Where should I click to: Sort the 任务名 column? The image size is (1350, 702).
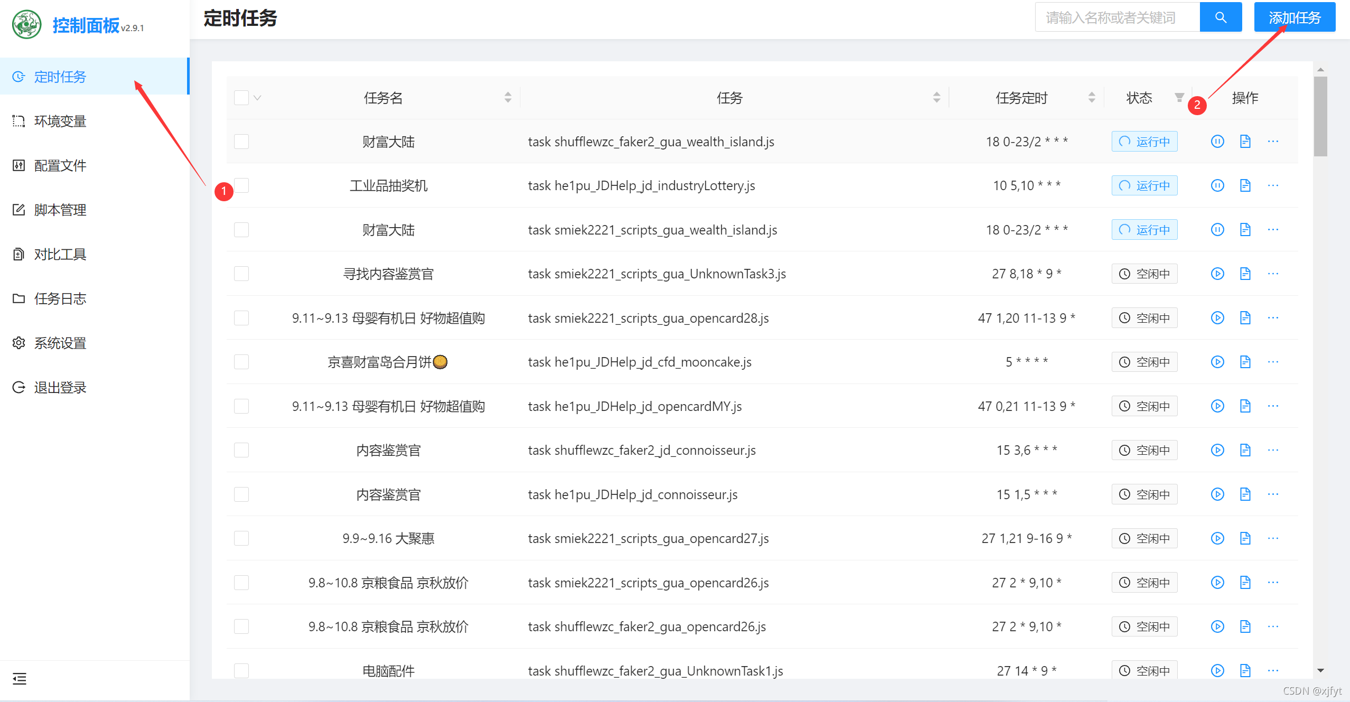pos(508,97)
